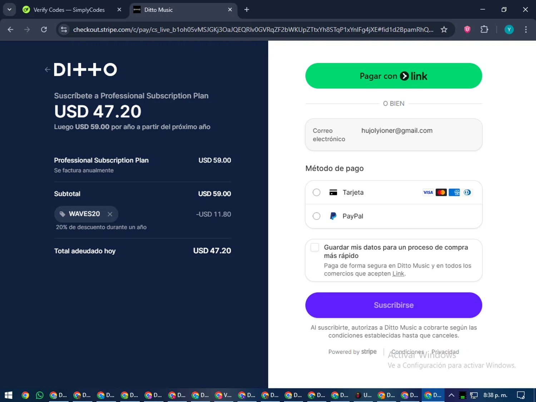Image resolution: width=536 pixels, height=402 pixels.
Task: Click the Visa card logo
Action: (428, 192)
